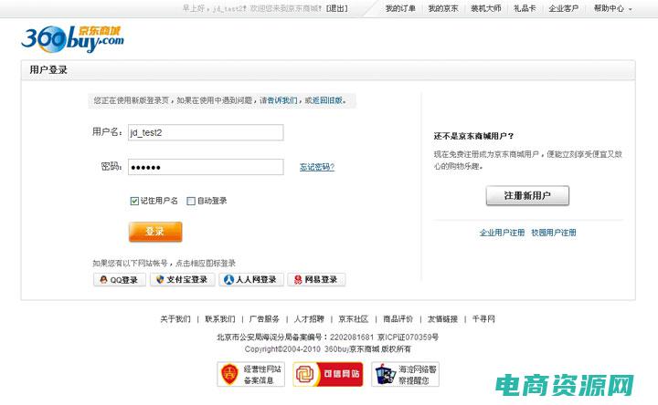
Task: Click the 360buy.com logo
Action: click(x=72, y=39)
